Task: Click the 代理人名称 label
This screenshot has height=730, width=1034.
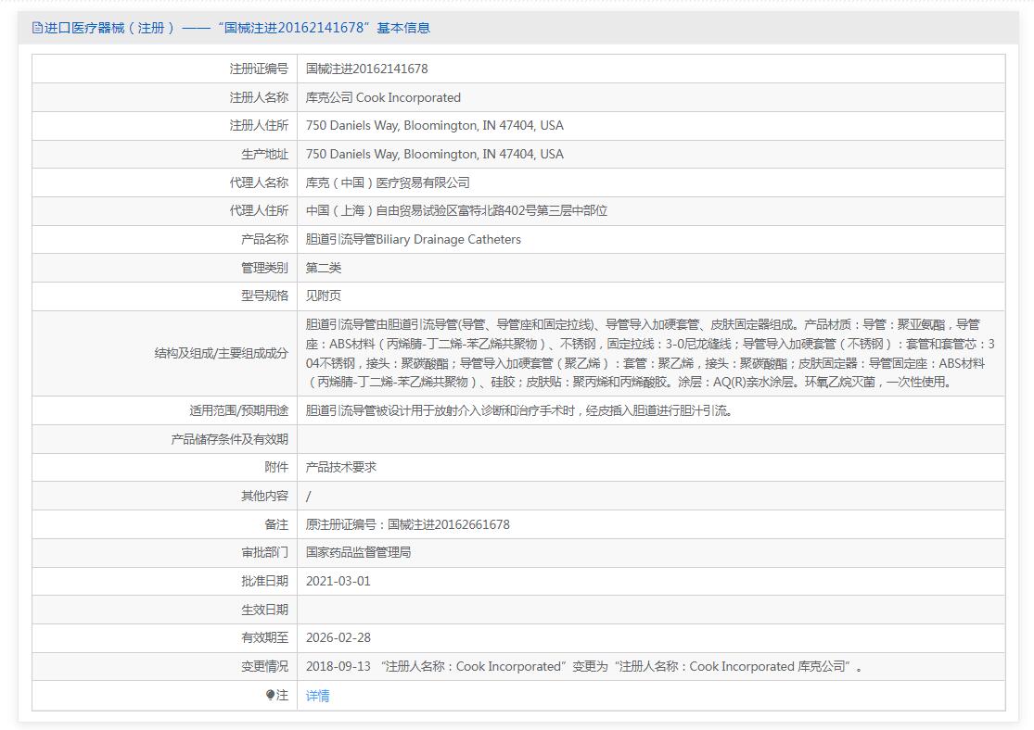Action: 259,182
